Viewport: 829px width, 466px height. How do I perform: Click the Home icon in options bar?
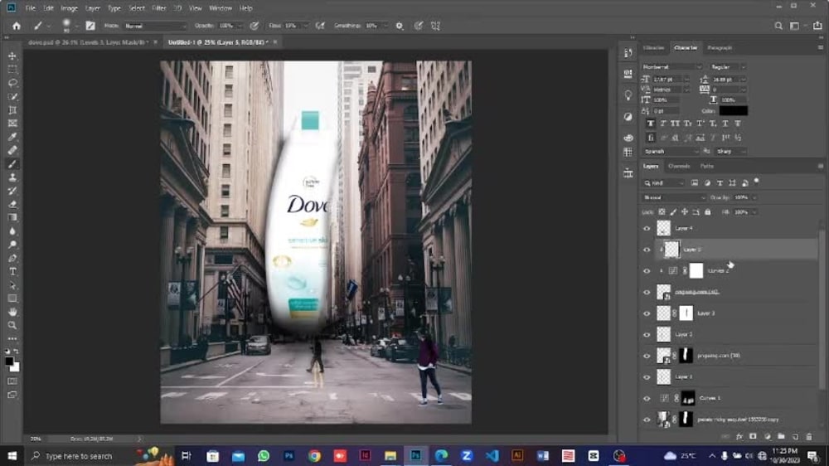pyautogui.click(x=17, y=26)
